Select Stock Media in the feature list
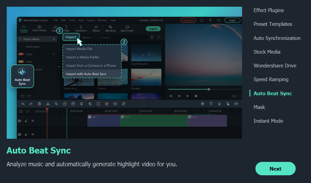This screenshot has height=183, width=311. tap(267, 52)
